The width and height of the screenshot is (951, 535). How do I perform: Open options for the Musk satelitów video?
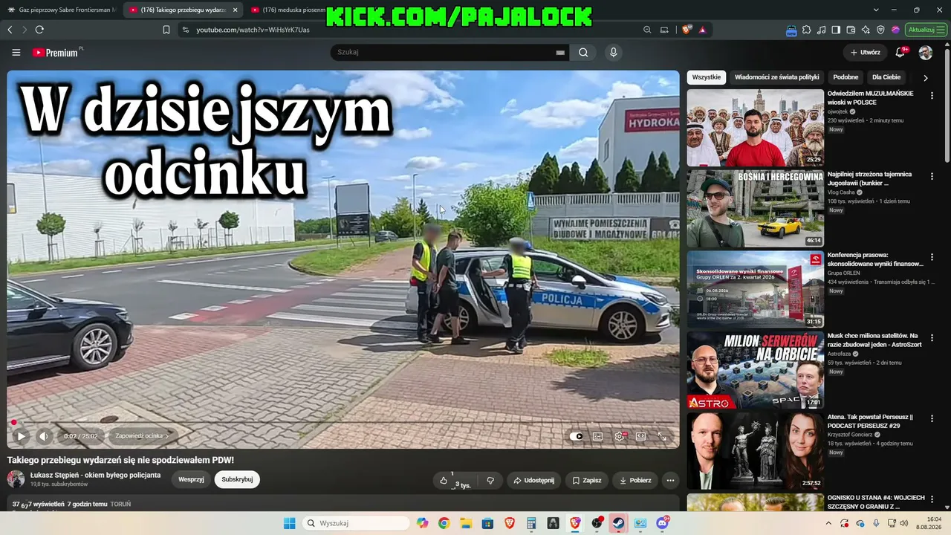932,337
